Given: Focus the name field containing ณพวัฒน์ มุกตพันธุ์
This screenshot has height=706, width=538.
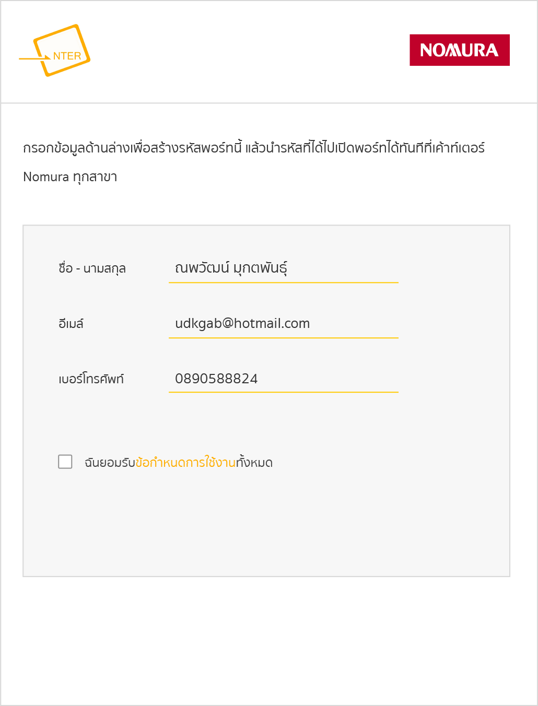Looking at the screenshot, I should pyautogui.click(x=283, y=268).
